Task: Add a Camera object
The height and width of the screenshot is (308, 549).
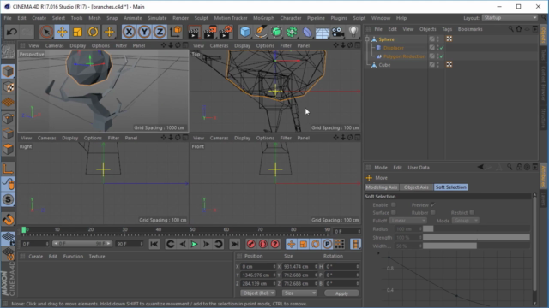Action: tap(338, 32)
